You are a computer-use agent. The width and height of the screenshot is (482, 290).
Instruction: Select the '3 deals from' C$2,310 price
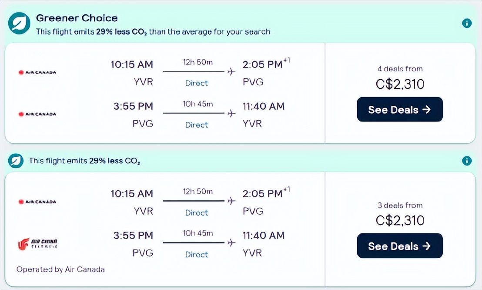pyautogui.click(x=400, y=220)
